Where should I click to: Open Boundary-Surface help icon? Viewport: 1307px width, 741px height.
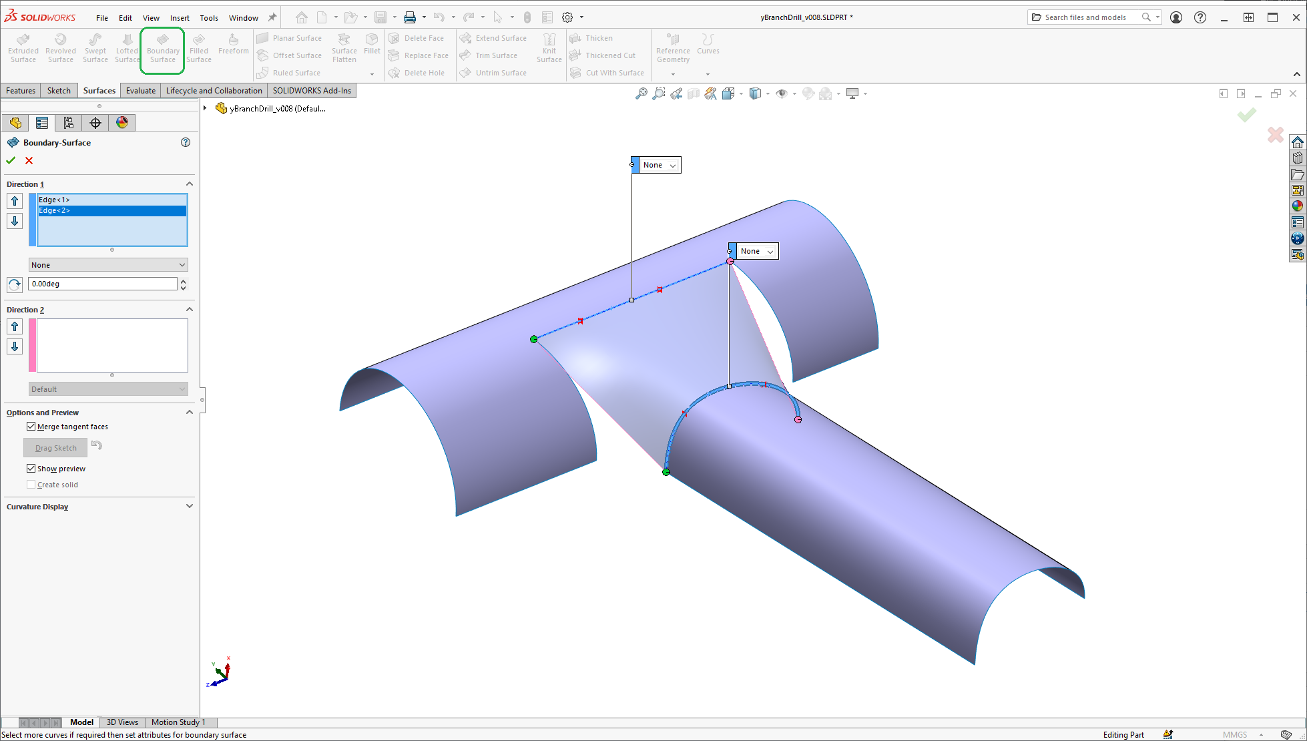[x=186, y=142]
